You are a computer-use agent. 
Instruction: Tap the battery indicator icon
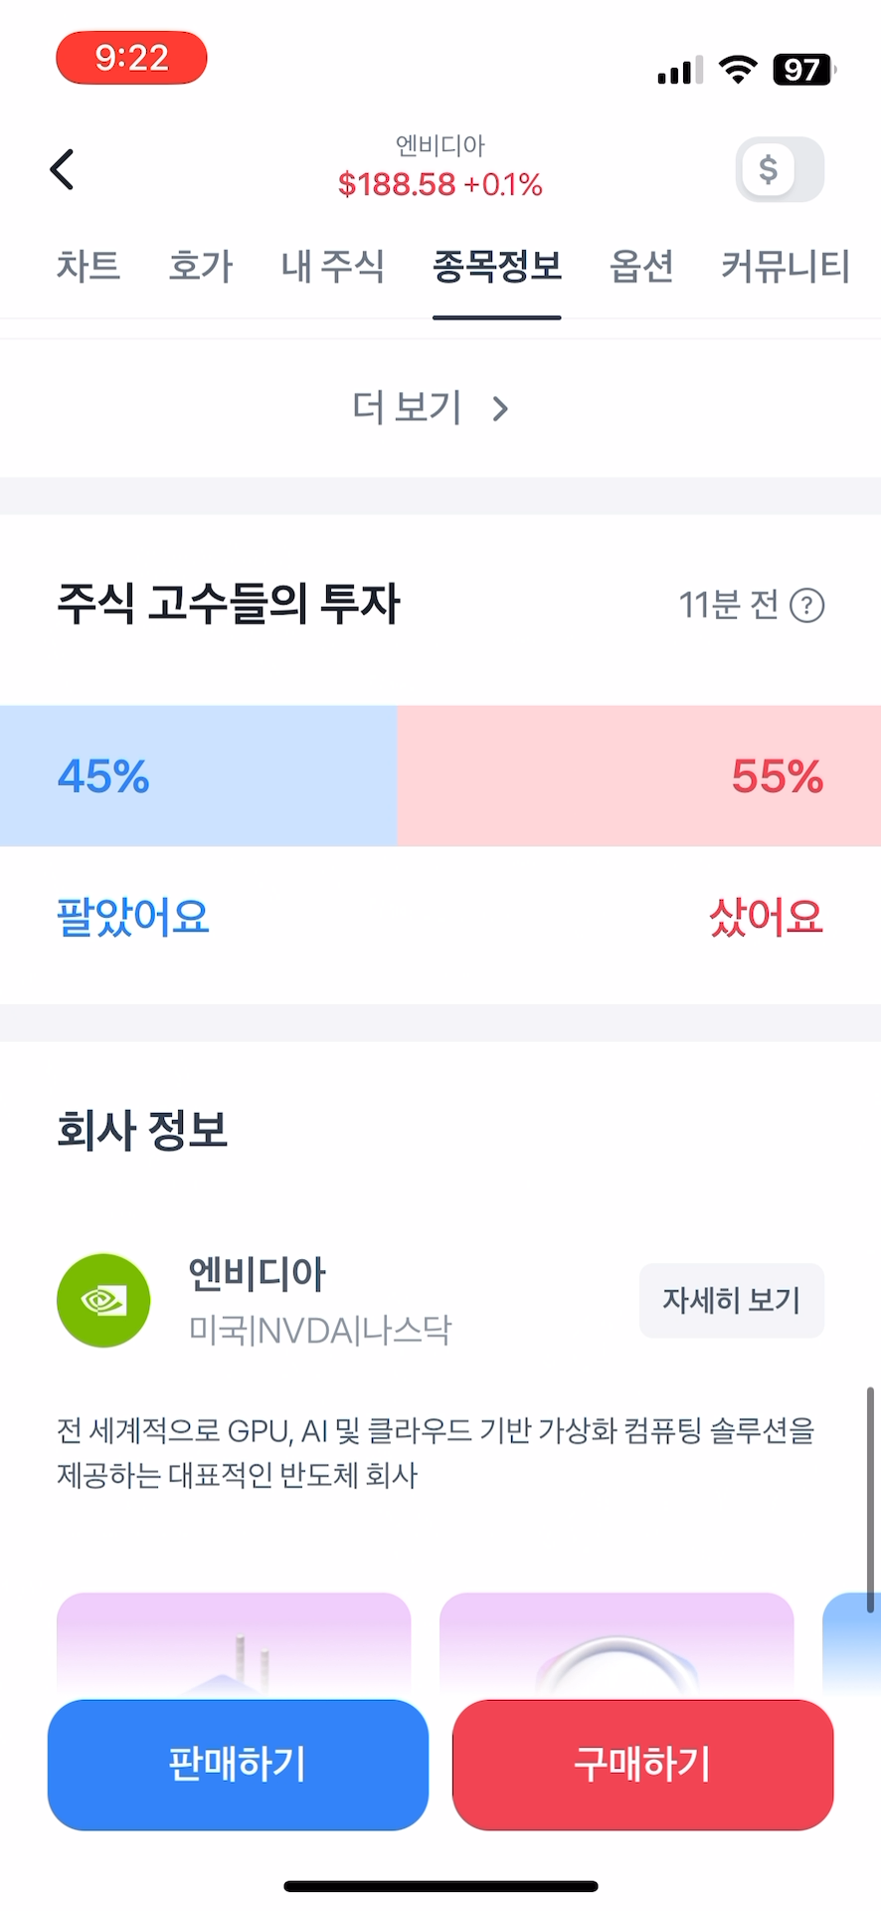point(803,70)
